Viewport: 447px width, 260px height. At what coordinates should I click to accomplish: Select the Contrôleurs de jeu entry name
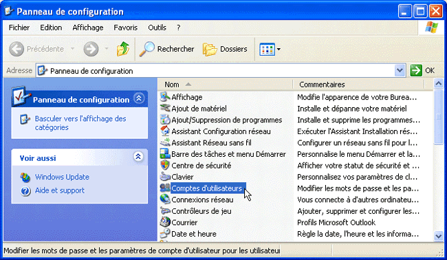(201, 211)
